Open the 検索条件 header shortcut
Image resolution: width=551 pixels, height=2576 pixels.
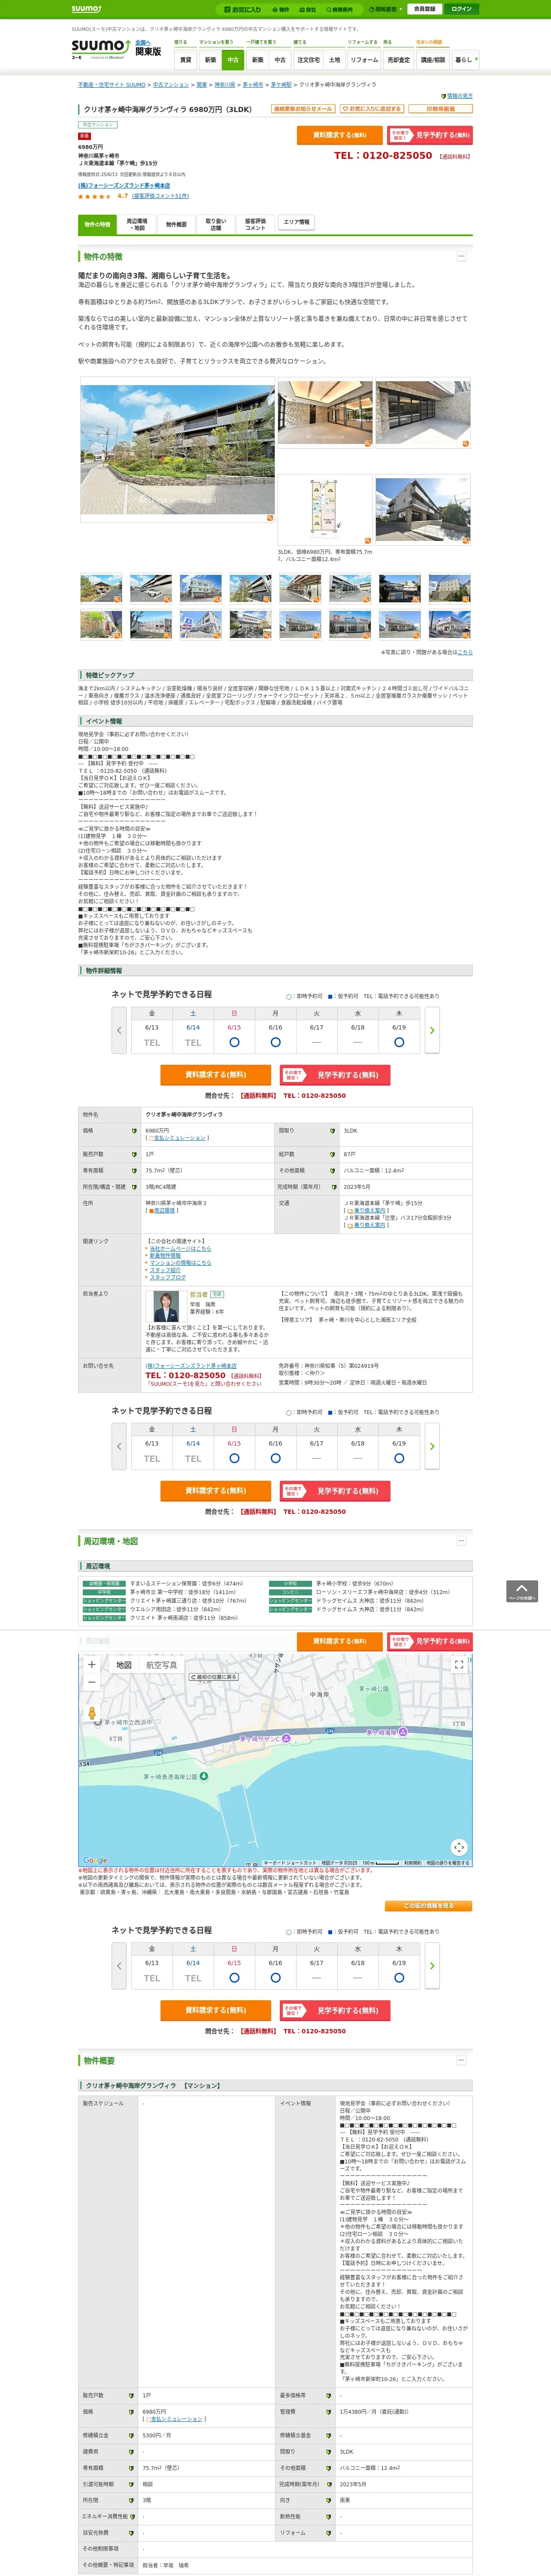pyautogui.click(x=340, y=9)
